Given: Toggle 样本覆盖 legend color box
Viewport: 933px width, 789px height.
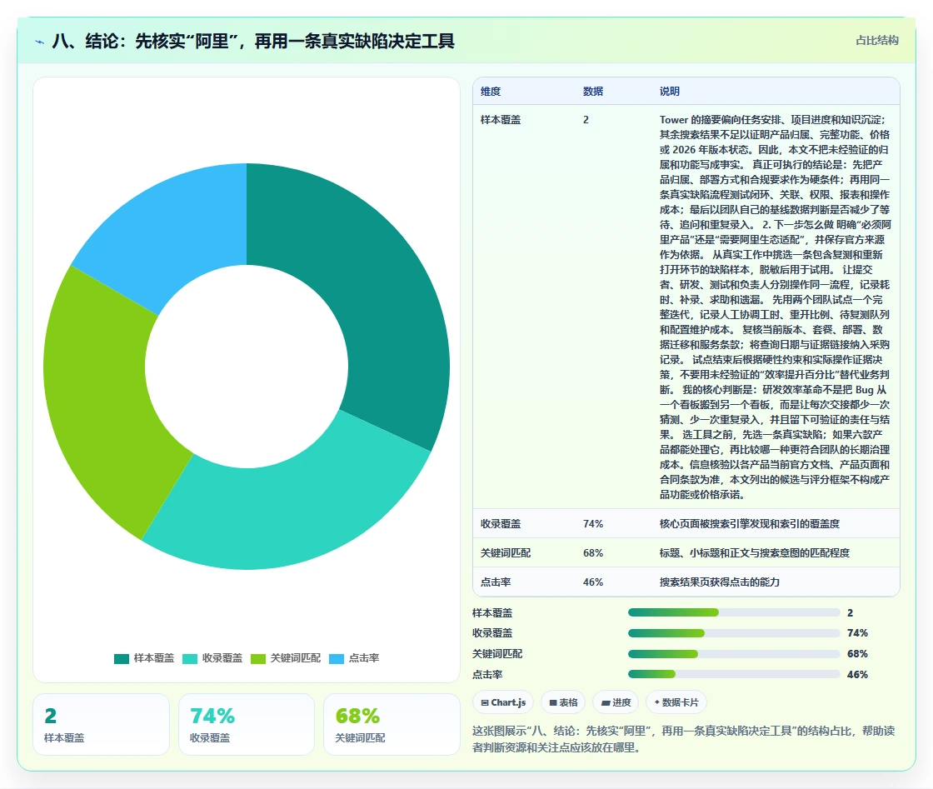Looking at the screenshot, I should (x=122, y=659).
